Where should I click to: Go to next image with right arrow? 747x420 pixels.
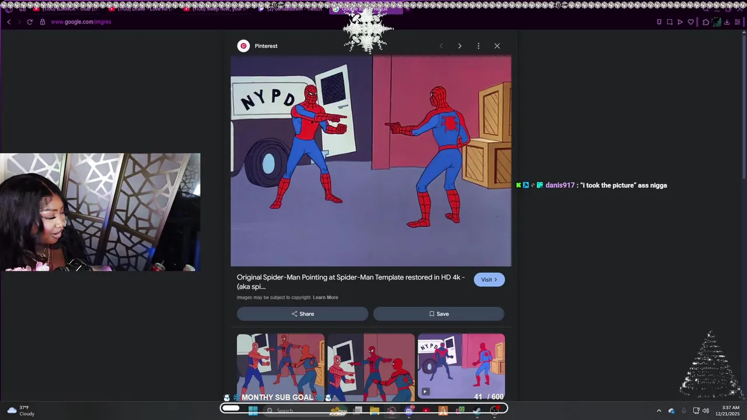[x=460, y=46]
